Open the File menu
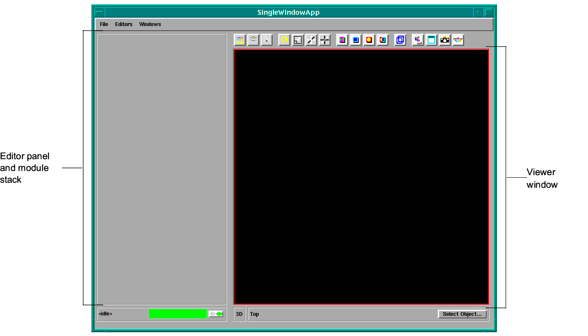The width and height of the screenshot is (588, 336). tap(104, 24)
